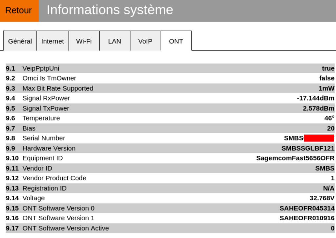This screenshot has width=336, height=238.
Task: Select the ONT tab
Action: (x=176, y=41)
